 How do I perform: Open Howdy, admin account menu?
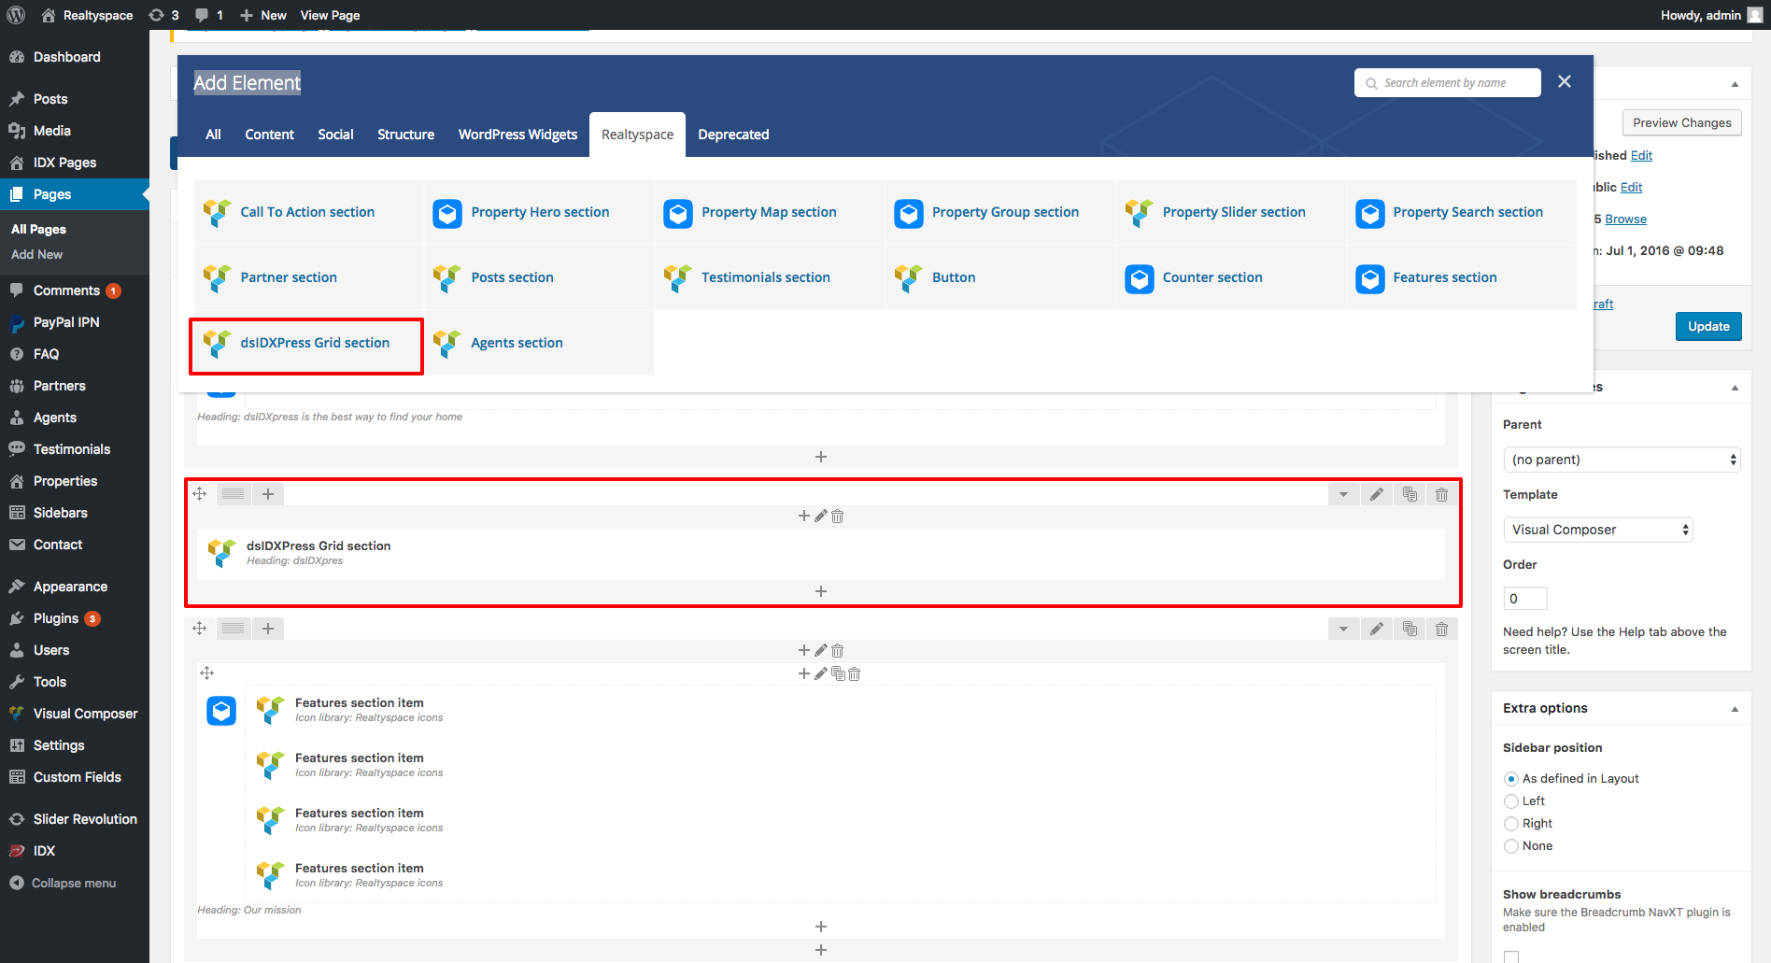click(x=1710, y=15)
